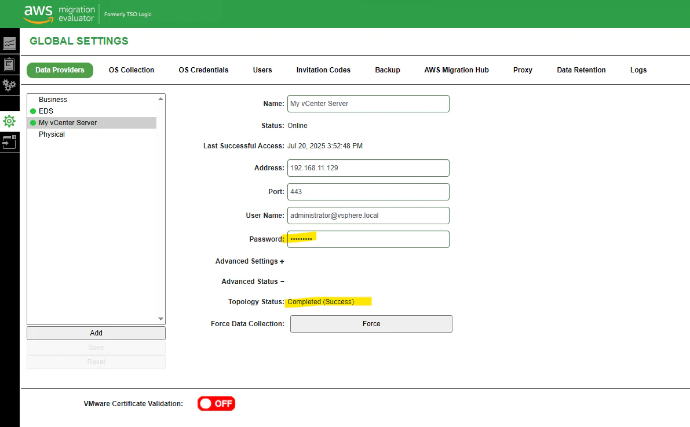The width and height of the screenshot is (690, 427).
Task: Click the AWS Migration Evaluator logo
Action: click(59, 14)
